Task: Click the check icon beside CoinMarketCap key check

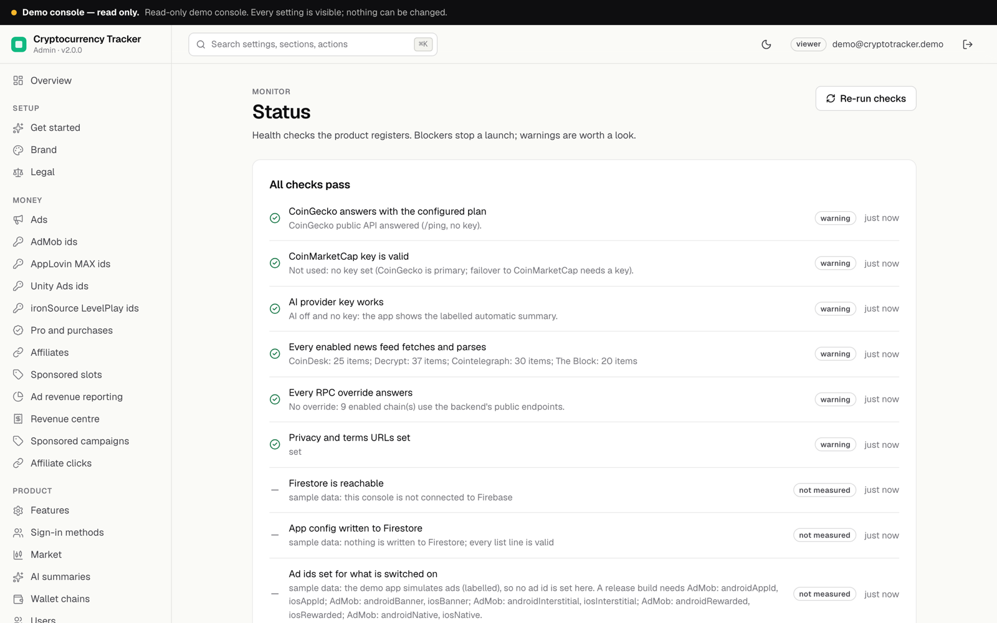Action: 275,263
